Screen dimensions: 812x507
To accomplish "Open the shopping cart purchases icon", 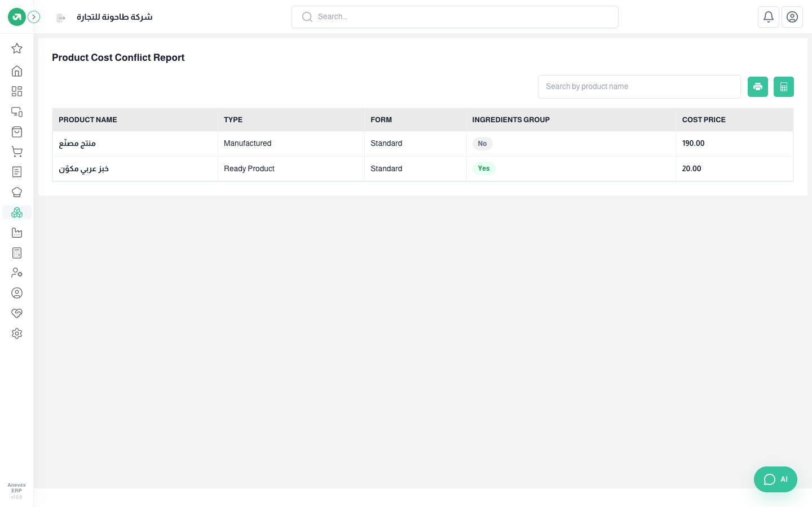I will (17, 152).
